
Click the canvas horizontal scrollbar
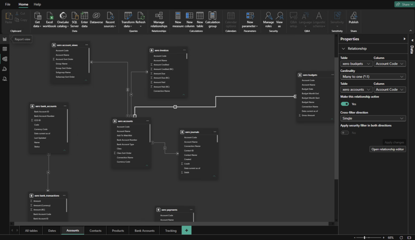click(x=172, y=224)
